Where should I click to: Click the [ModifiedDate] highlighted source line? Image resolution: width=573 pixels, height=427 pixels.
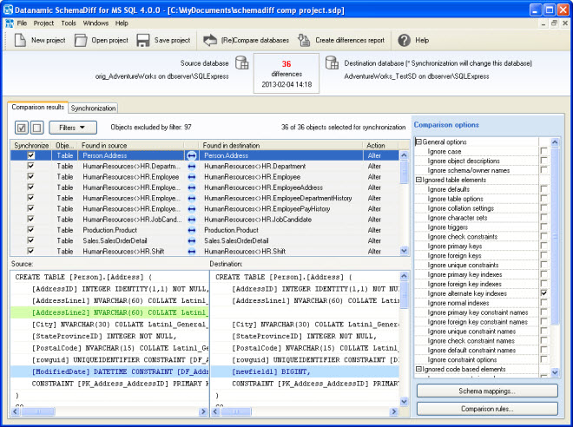click(x=109, y=371)
